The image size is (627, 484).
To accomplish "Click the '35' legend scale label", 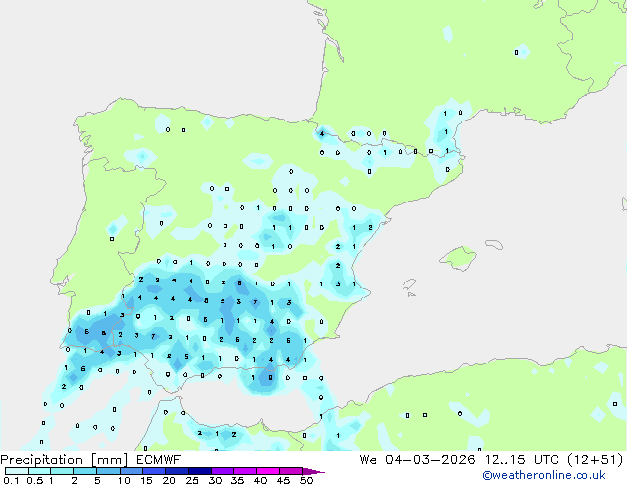I will pyautogui.click(x=237, y=480).
